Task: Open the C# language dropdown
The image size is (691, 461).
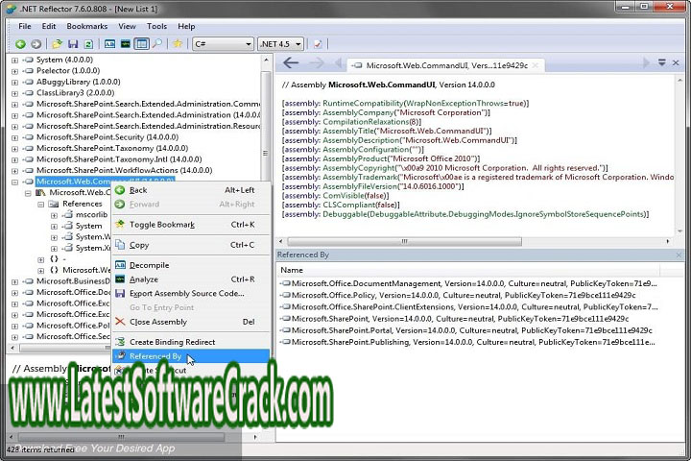Action: coord(223,44)
